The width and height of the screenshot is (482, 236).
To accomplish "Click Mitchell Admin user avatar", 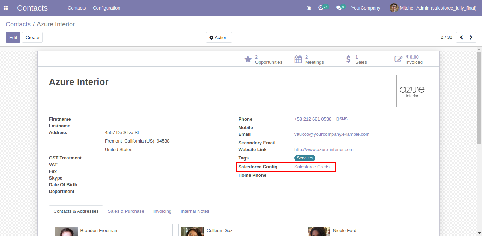I will 394,8.
